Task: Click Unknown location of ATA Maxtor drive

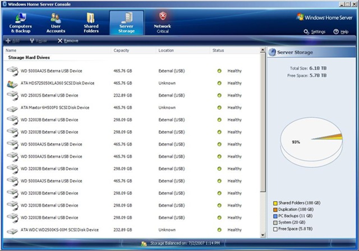Action: 167,107
